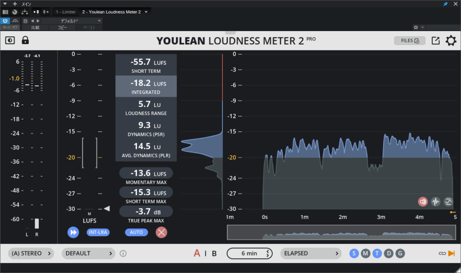Switch to 2 - Youlean Loudness Meter 2 tab
The height and width of the screenshot is (273, 461).
pyautogui.click(x=112, y=12)
